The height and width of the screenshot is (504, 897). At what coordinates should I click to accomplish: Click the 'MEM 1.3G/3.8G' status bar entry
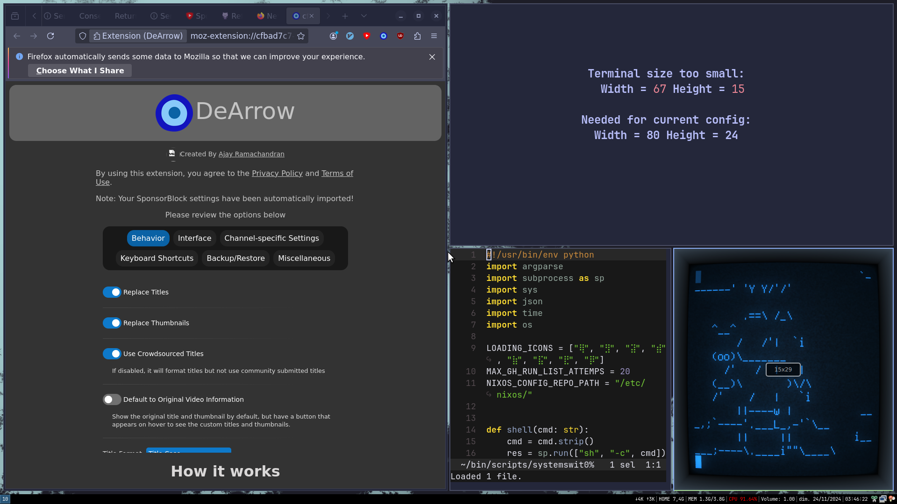coord(706,499)
